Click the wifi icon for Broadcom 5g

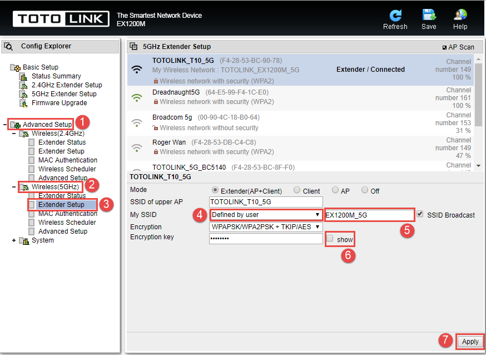coord(137,123)
